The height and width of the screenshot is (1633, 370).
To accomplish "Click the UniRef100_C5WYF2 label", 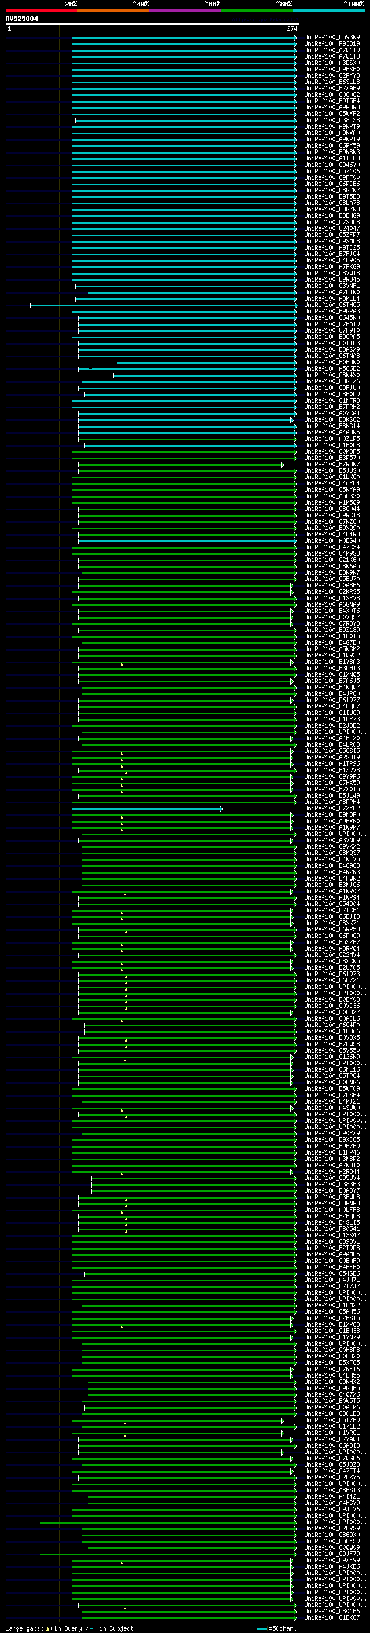I will (x=332, y=114).
